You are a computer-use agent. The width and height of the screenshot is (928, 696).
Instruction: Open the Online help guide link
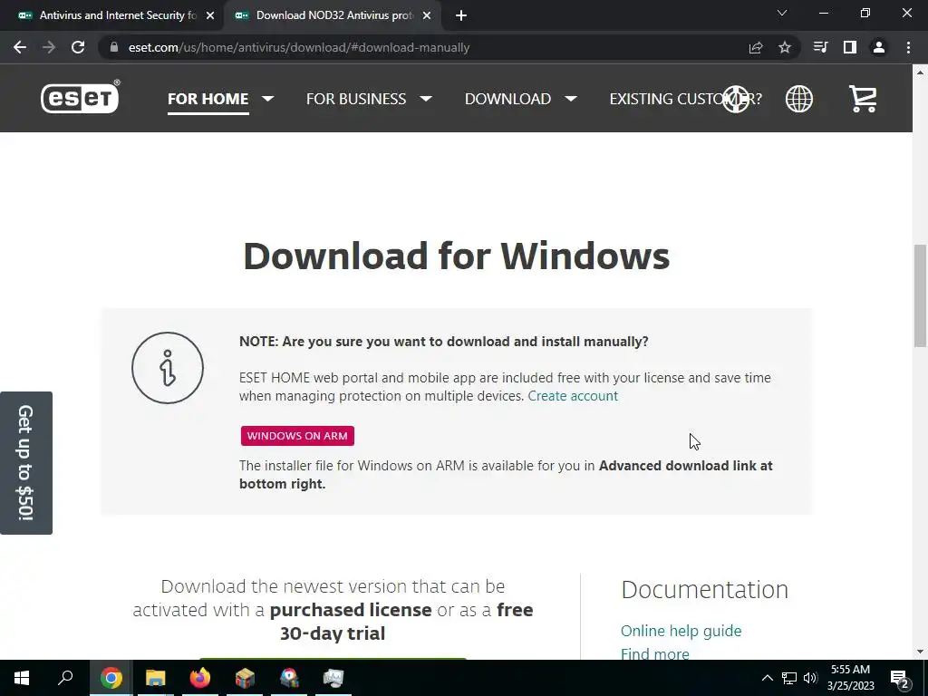tap(681, 631)
